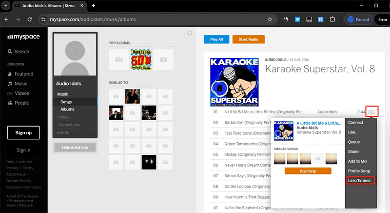
Task: Play track 09 How Much Is That Doggie
Action: click(x=248, y=197)
